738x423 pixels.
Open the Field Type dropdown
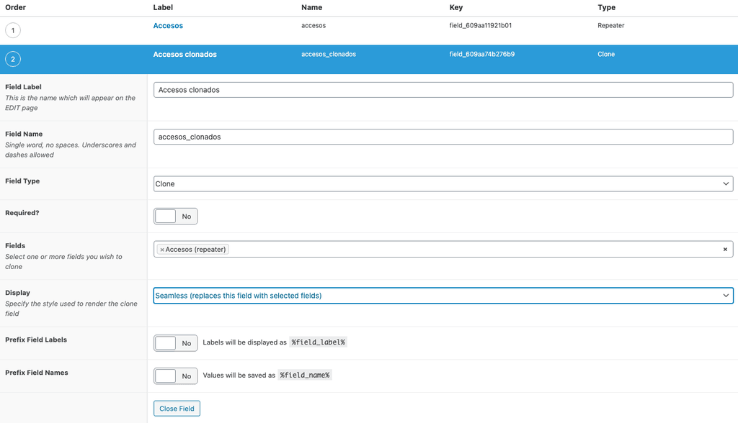pyautogui.click(x=443, y=184)
